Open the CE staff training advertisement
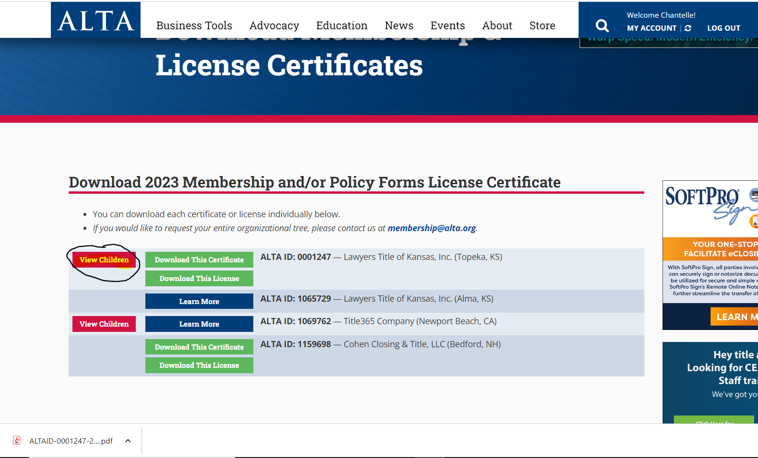 pos(710,383)
